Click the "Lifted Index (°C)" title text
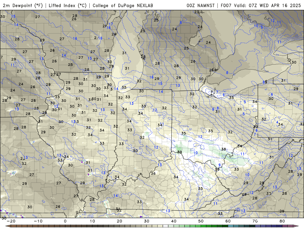This screenshot has height=228, width=304. 68,6
